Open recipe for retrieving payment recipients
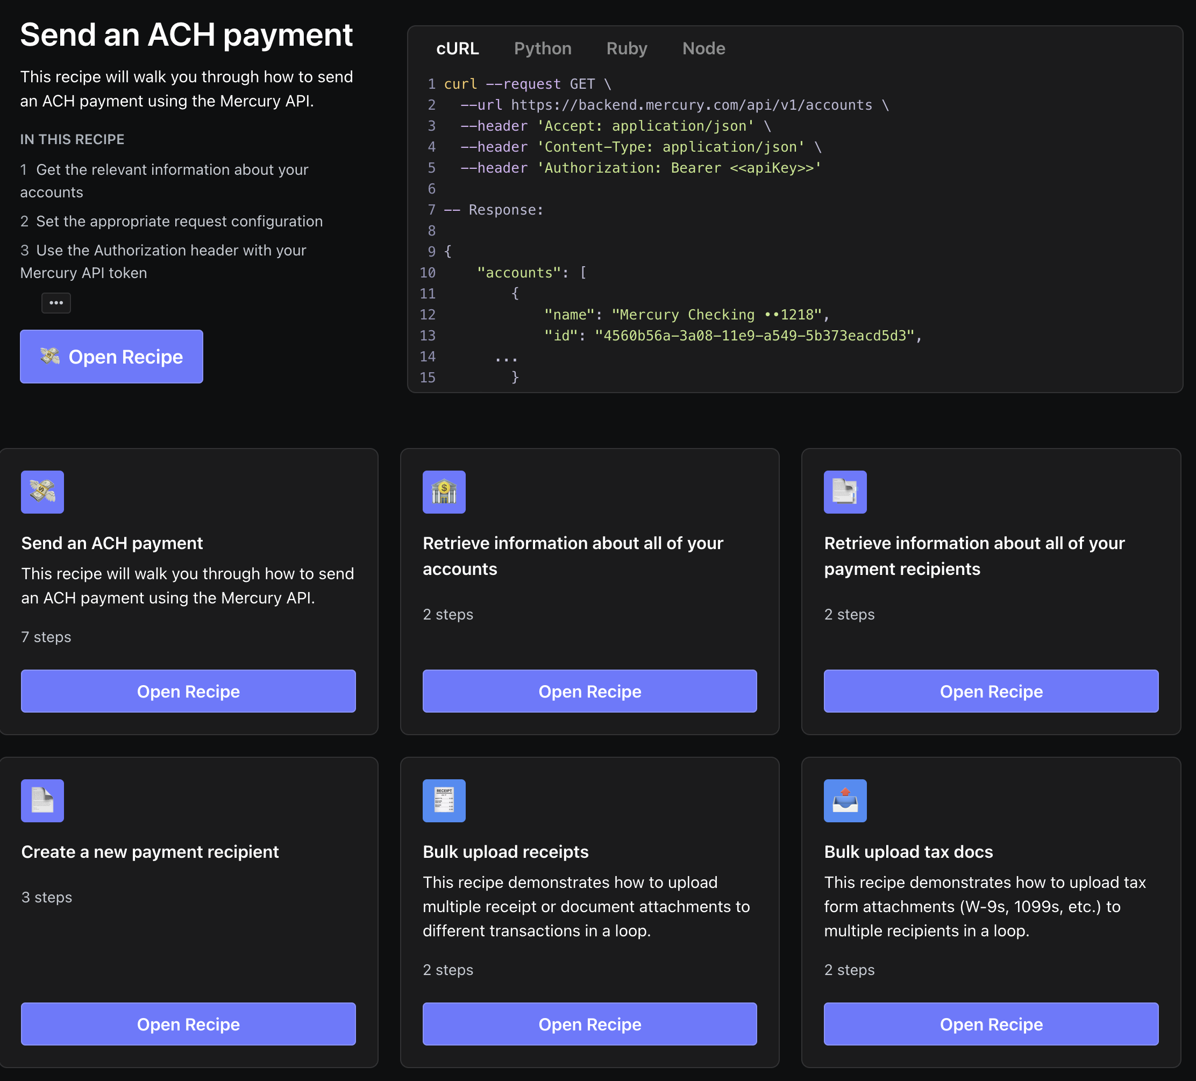 point(991,691)
